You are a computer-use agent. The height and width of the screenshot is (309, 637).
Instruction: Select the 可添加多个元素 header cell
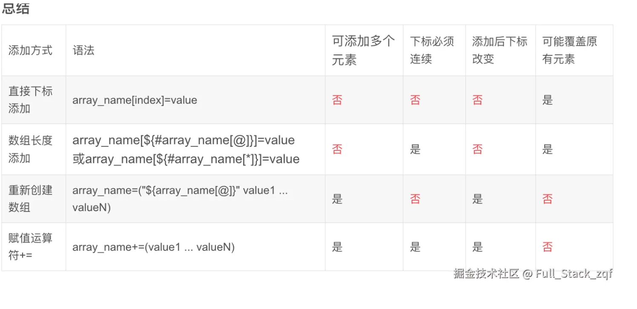(x=364, y=50)
